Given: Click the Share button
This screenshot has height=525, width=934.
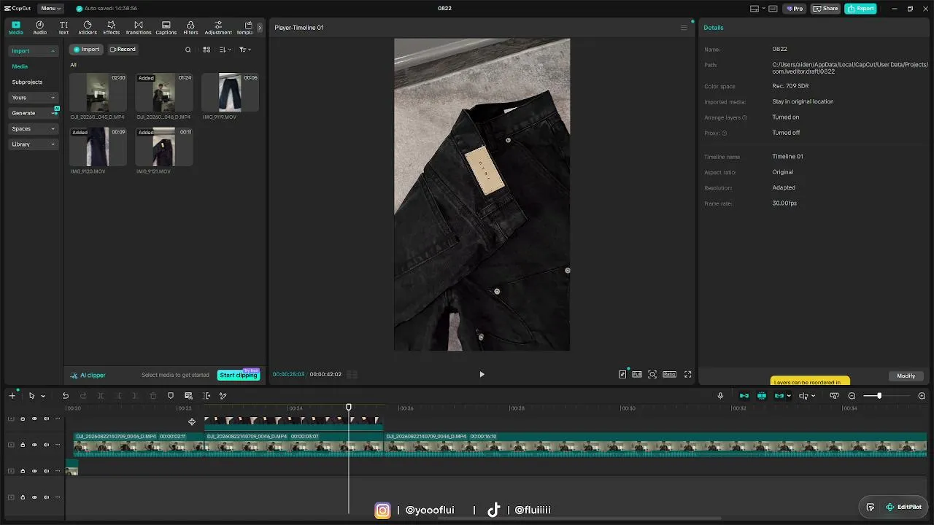Looking at the screenshot, I should tap(826, 9).
